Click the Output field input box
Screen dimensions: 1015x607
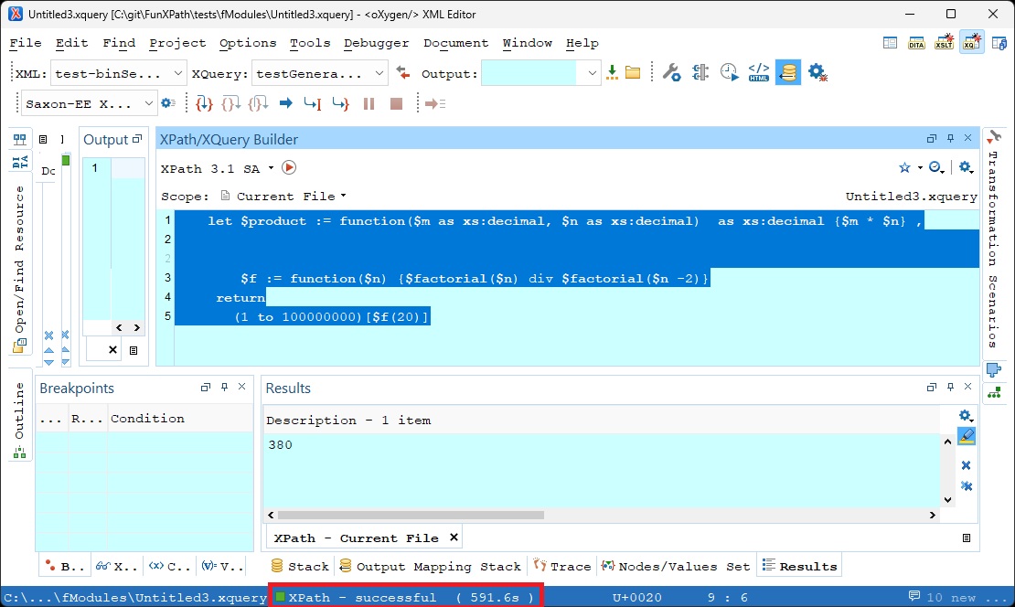[529, 73]
